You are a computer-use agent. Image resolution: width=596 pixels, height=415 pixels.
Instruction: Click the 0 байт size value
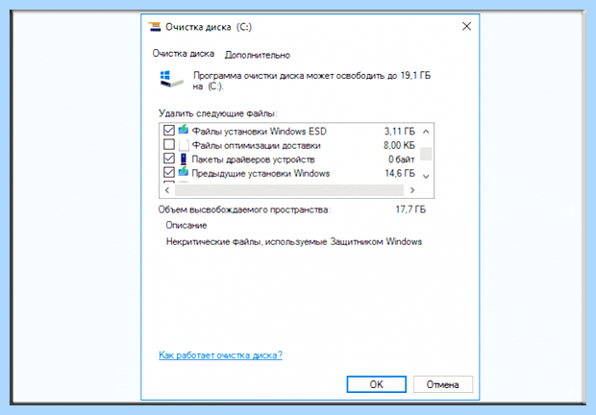coord(402,159)
